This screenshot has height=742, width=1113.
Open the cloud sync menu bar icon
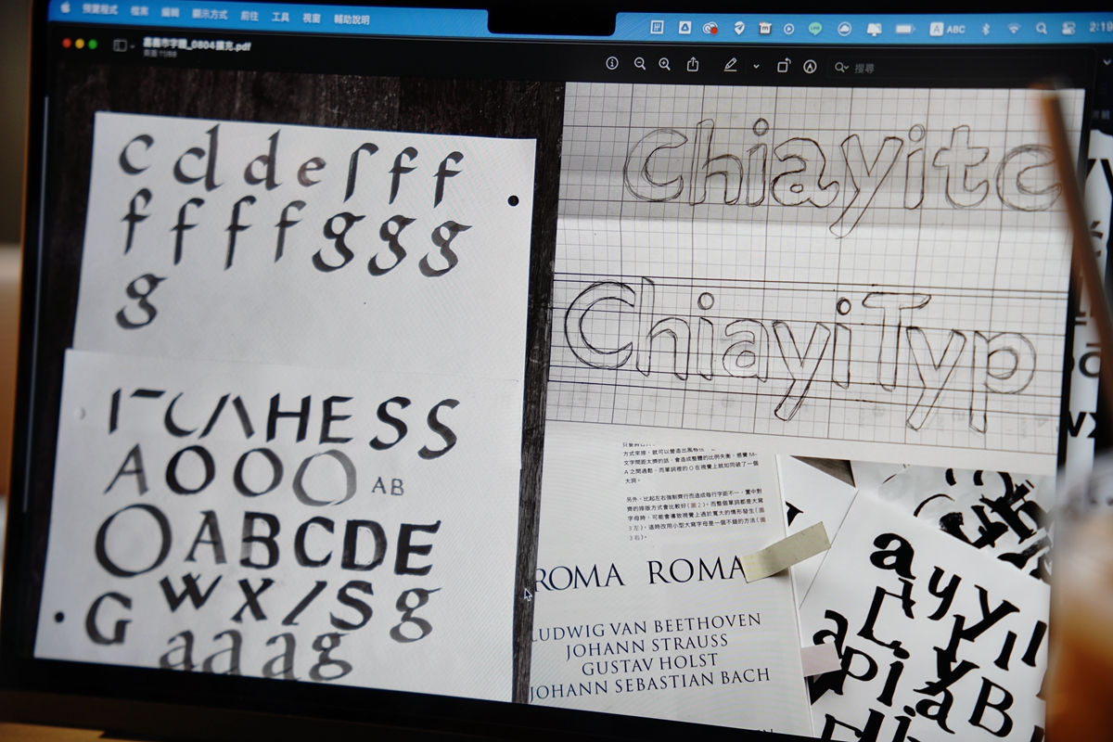pos(844,29)
